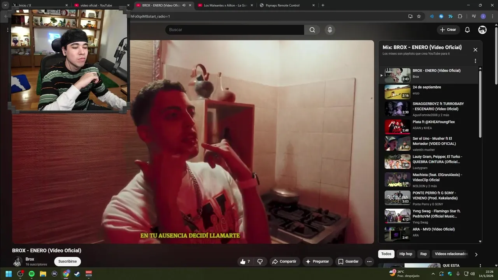Screen dimensions: 498x280
Task: Open Chrome media controls icon
Action: tap(473, 16)
